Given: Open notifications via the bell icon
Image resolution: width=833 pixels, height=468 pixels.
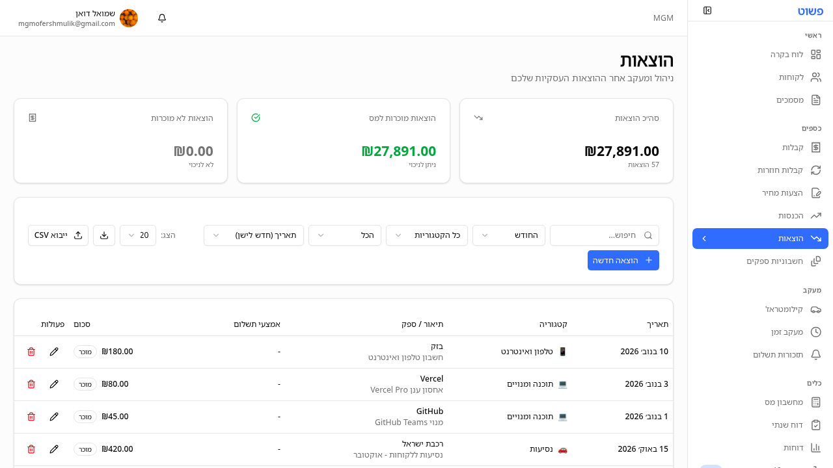Looking at the screenshot, I should point(161,18).
